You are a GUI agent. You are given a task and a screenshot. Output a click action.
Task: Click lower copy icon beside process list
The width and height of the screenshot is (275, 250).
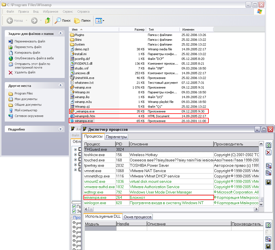tap(269, 173)
